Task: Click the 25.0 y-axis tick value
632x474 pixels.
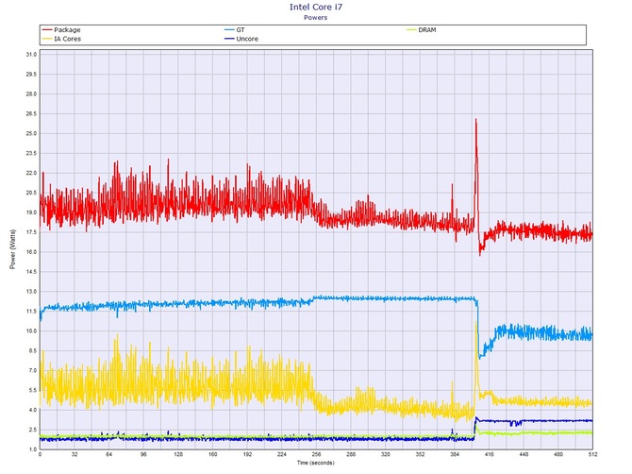Action: click(x=31, y=133)
